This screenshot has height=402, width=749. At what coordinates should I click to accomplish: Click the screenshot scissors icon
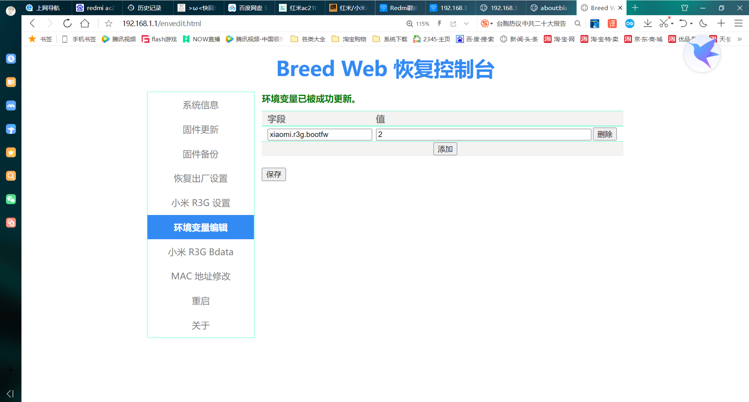[x=664, y=23]
